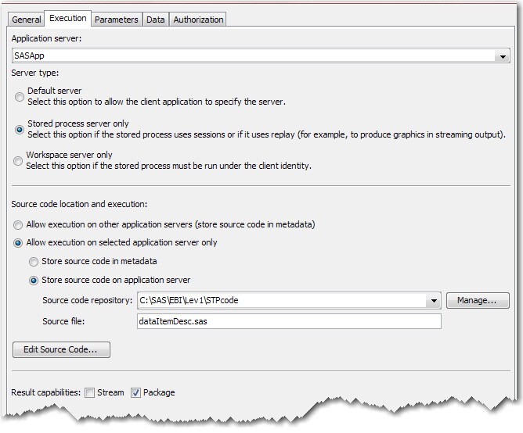Screen dimensions: 523x433
Task: Open the Authorization tab
Action: [198, 20]
